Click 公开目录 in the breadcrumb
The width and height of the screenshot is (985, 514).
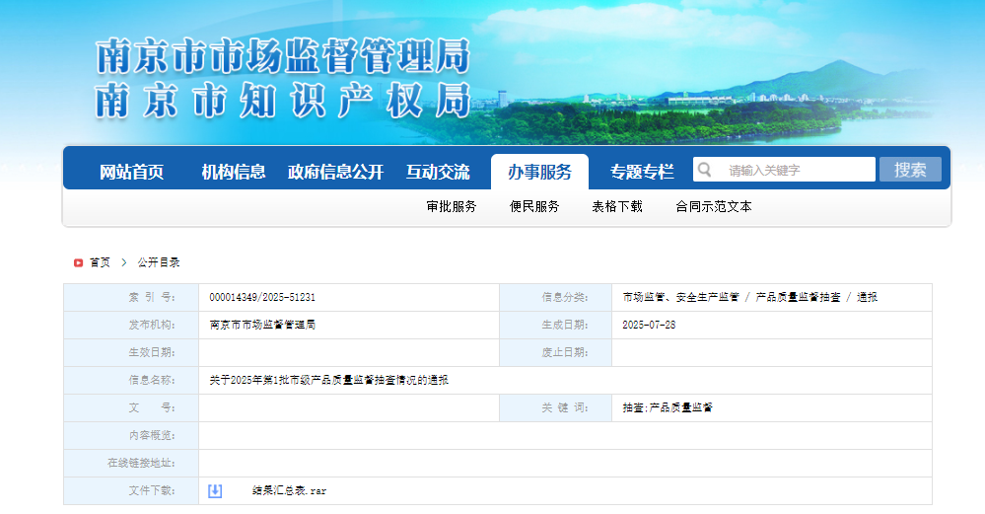point(159,262)
